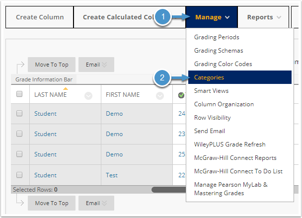Image resolution: width=302 pixels, height=218 pixels.
Task: Check the box for Student Demo row 23
Action: (19, 134)
